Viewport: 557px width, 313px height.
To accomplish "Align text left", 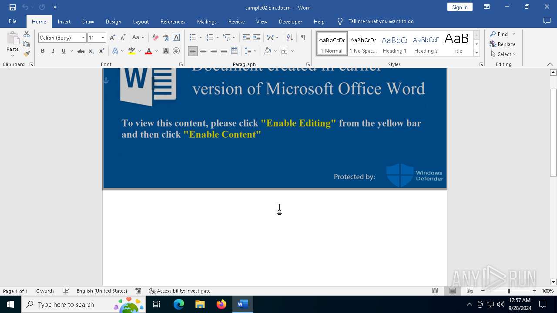I will [193, 51].
